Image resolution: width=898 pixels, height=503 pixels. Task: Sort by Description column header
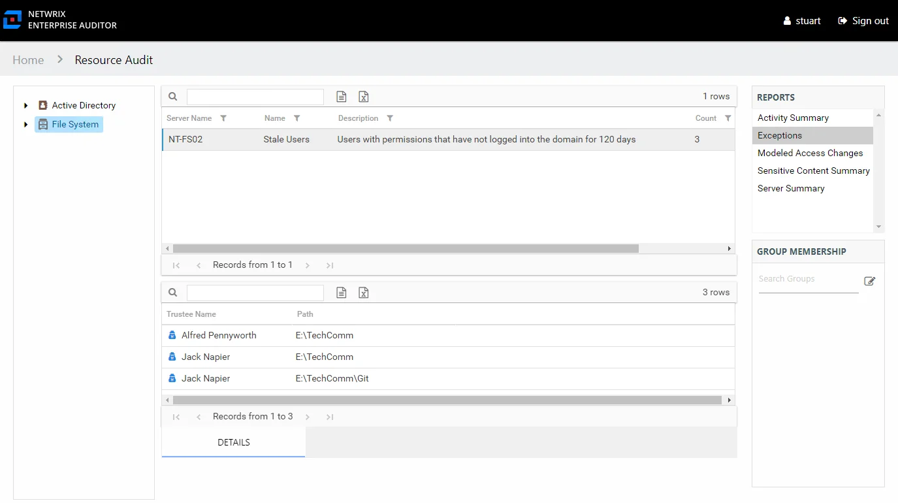pos(358,118)
